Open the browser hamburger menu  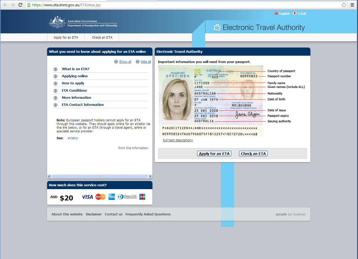[352, 5]
